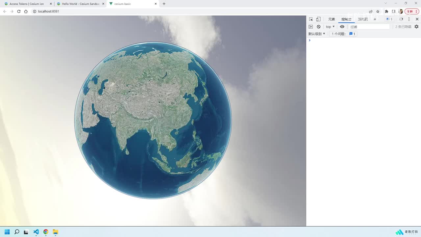Go back in browser history
This screenshot has height=237, width=421.
[5, 11]
